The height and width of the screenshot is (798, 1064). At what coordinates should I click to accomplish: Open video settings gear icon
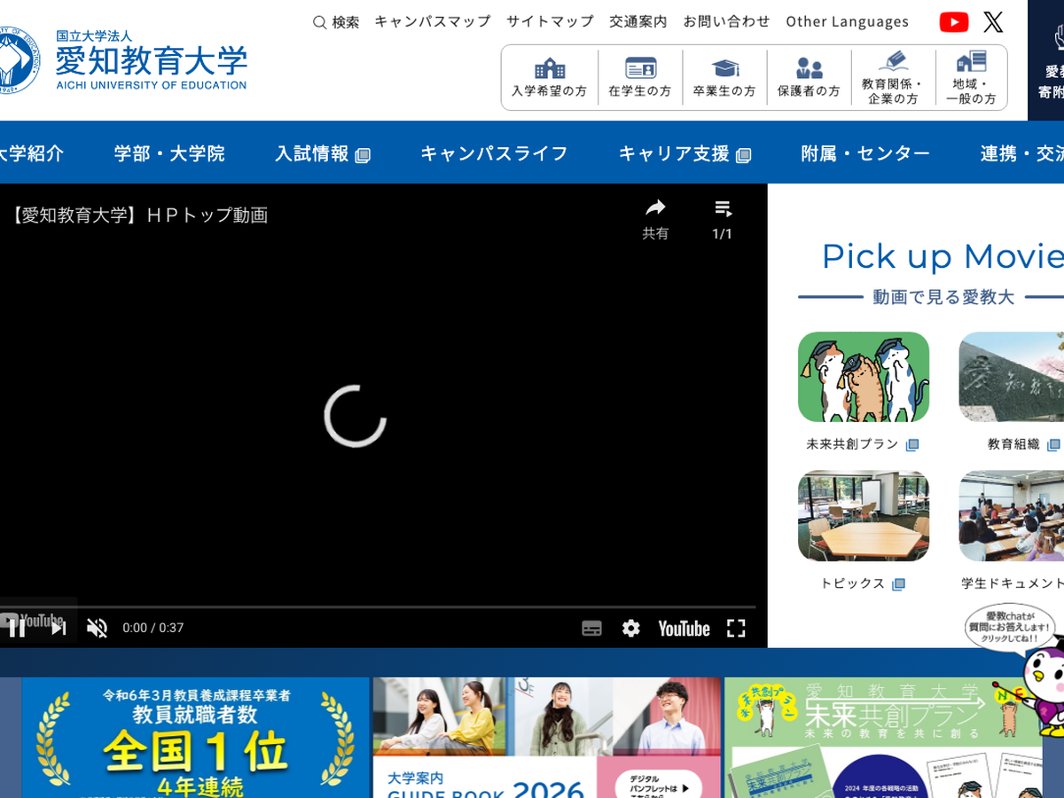point(630,629)
